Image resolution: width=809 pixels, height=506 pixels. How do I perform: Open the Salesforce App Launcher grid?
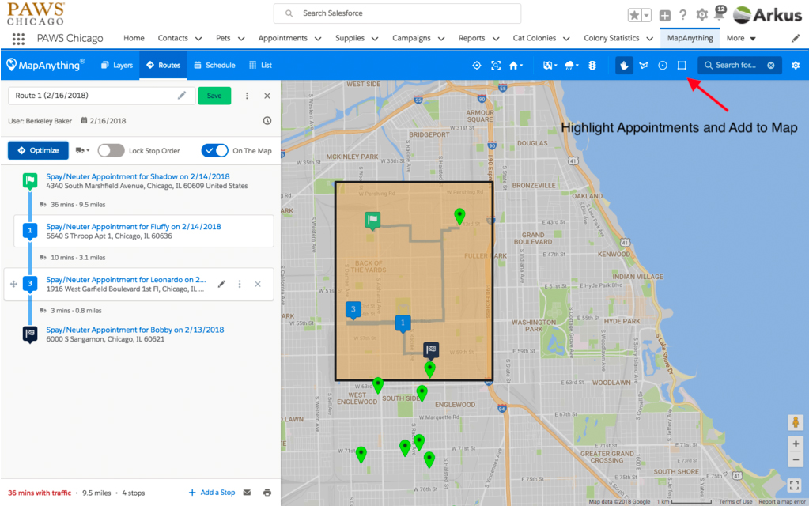point(18,39)
